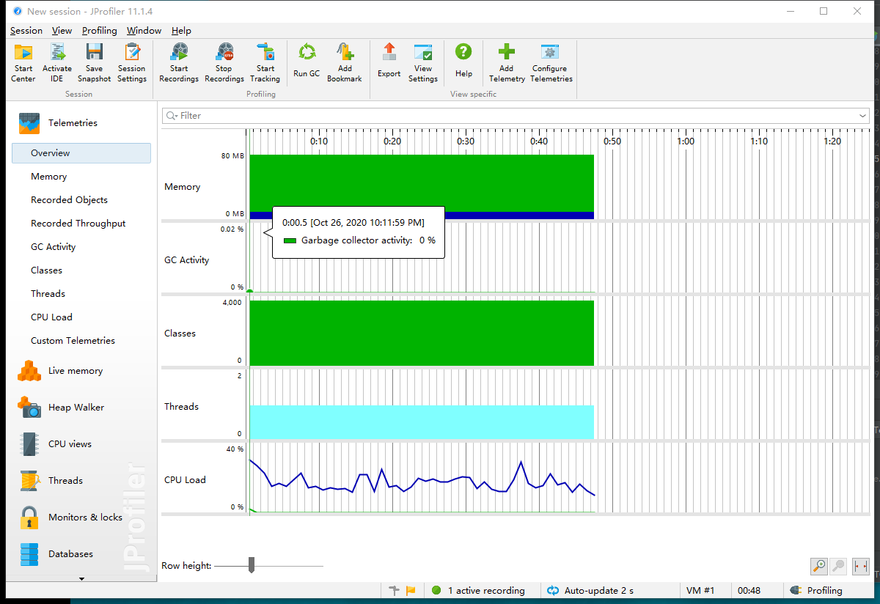
Task: Run garbage collection with Run GC
Action: point(307,60)
